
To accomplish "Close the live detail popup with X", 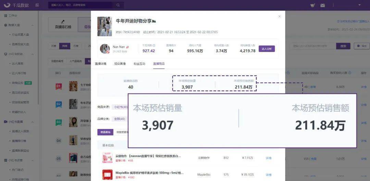I will (x=280, y=16).
